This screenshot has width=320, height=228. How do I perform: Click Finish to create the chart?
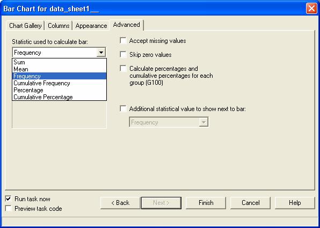[206, 203]
